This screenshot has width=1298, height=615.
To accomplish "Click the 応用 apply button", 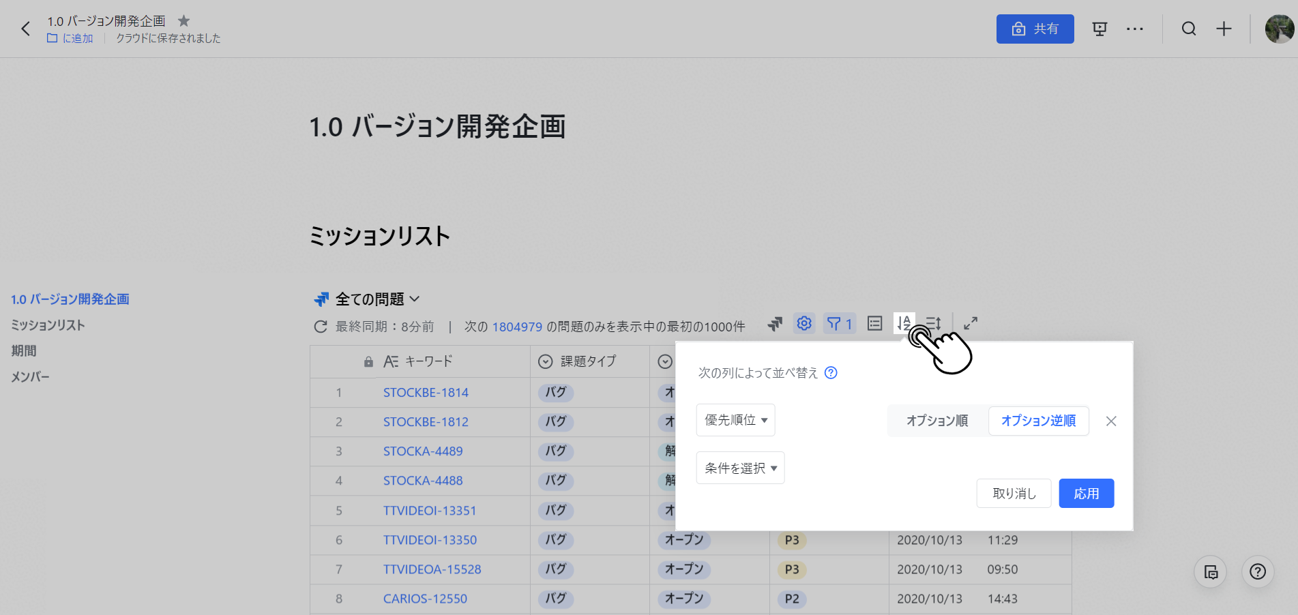I will (x=1086, y=494).
